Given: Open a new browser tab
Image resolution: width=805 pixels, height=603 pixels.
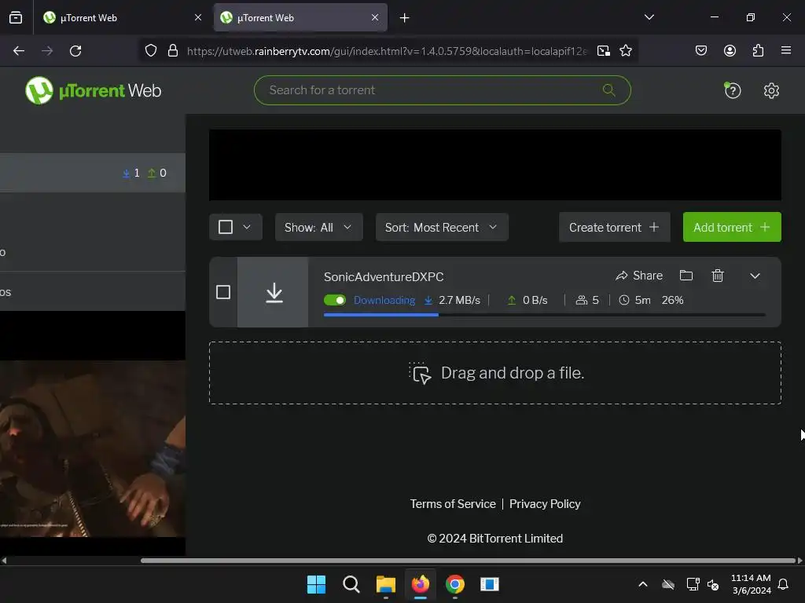Looking at the screenshot, I should (x=404, y=18).
